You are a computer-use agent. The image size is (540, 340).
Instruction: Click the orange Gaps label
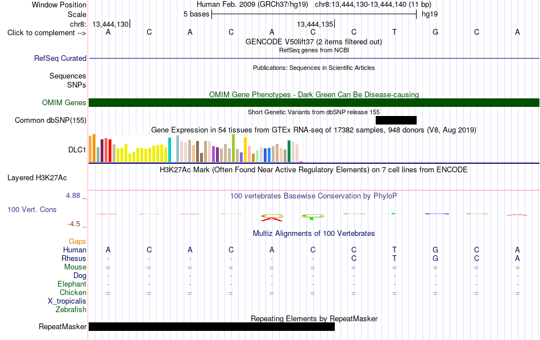(x=77, y=242)
